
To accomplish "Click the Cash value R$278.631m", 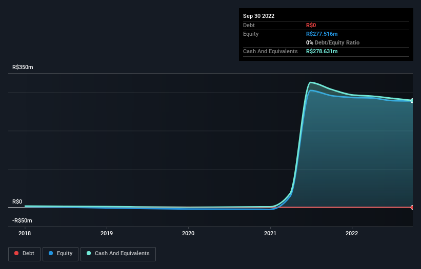I will [322, 51].
